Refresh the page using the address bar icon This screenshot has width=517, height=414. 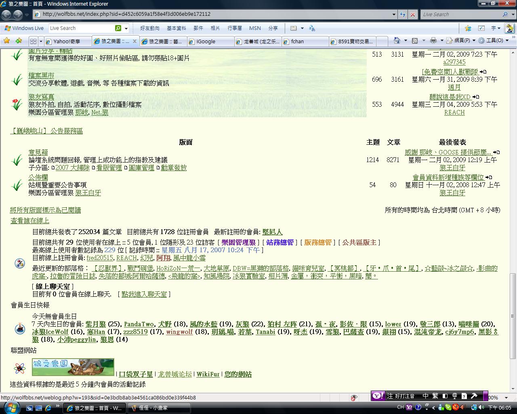pos(403,14)
